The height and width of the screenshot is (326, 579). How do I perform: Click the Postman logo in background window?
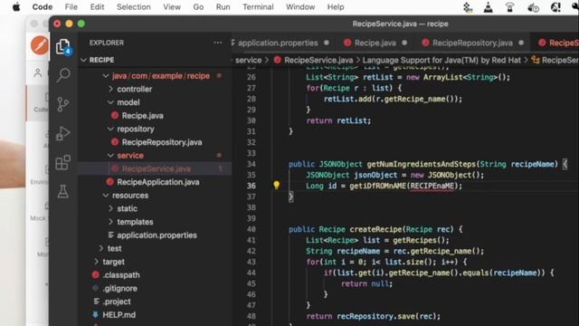(39, 45)
